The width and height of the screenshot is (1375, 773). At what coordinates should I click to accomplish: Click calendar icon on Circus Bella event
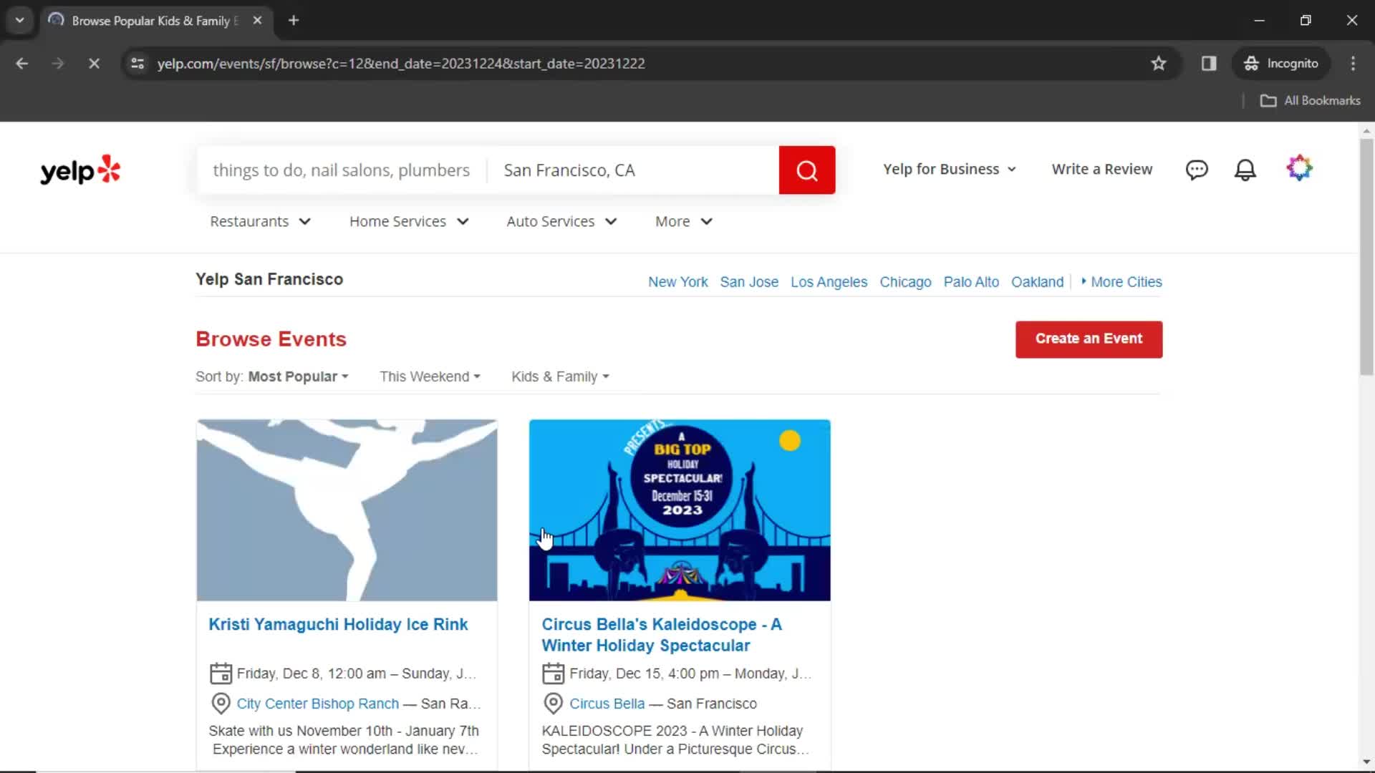coord(553,674)
